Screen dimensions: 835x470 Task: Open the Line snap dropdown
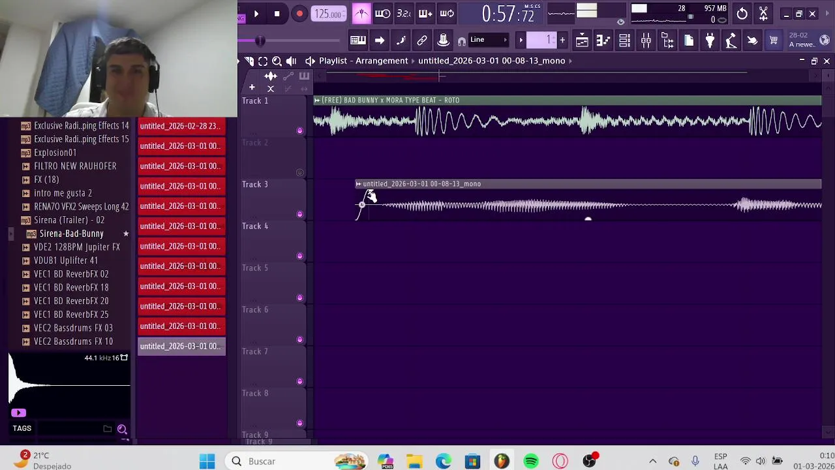pos(489,40)
